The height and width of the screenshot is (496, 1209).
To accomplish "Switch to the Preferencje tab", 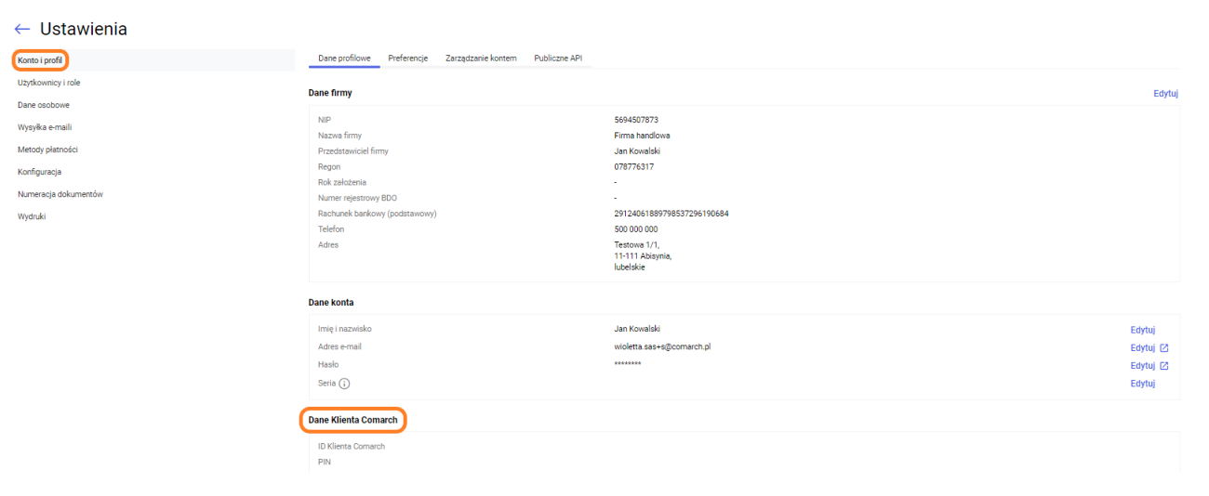I will click(x=407, y=59).
